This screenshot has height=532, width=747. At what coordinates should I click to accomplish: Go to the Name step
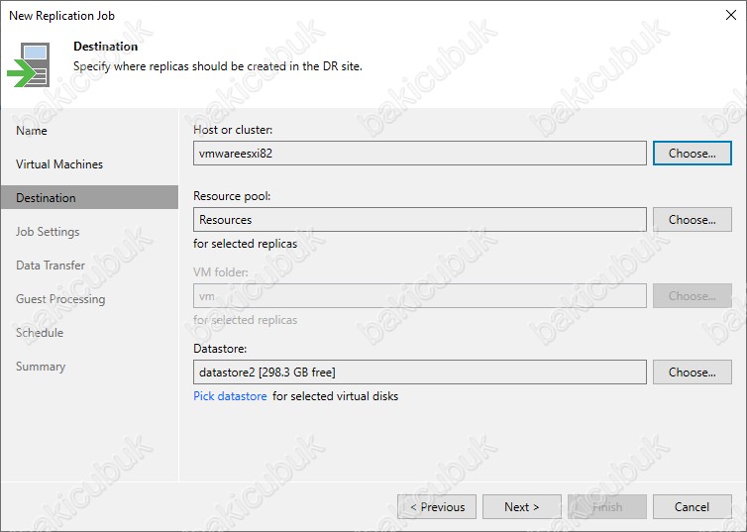point(32,131)
